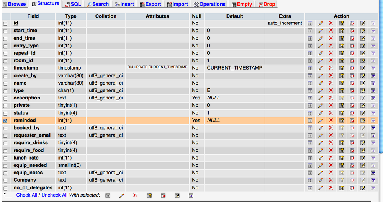Viewport: 383px width, 202px height.
Task: Set primary key on name field
Action: pos(342,83)
